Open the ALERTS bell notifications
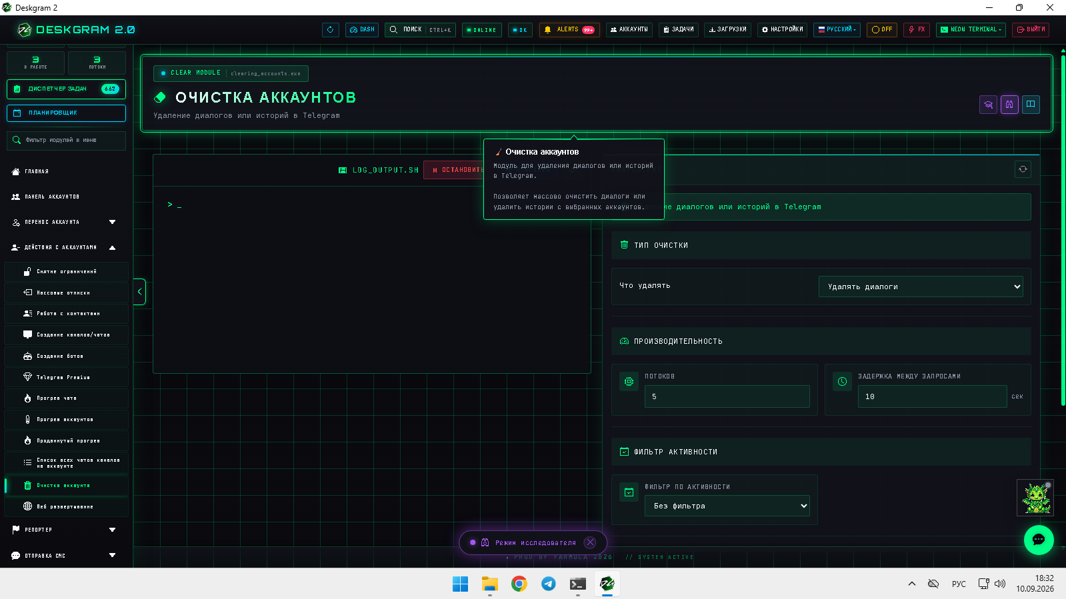The width and height of the screenshot is (1066, 599). point(569,30)
